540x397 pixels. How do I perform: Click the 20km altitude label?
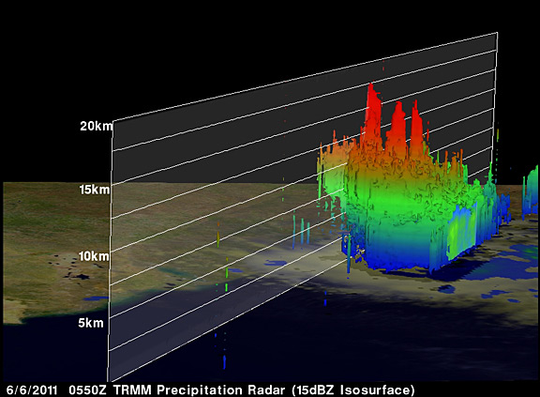[96, 126]
